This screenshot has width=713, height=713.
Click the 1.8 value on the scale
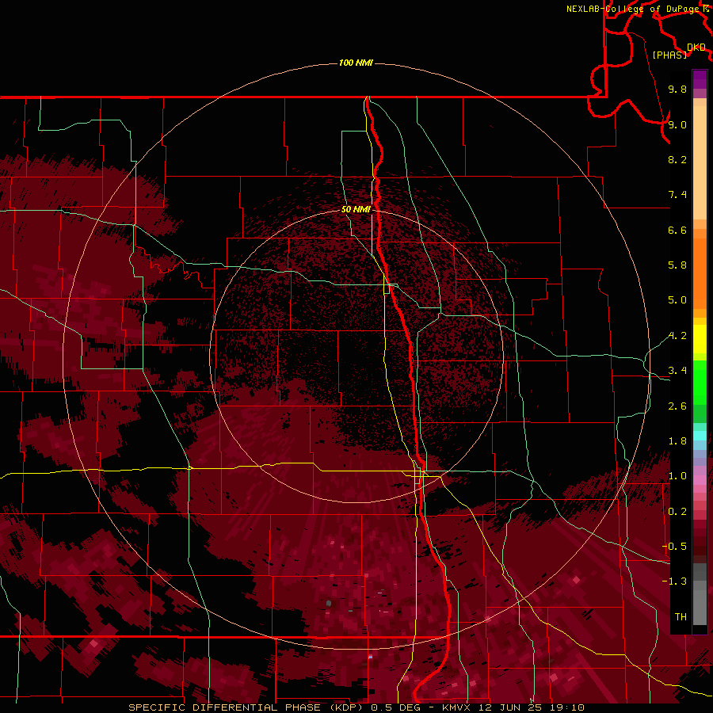[677, 441]
